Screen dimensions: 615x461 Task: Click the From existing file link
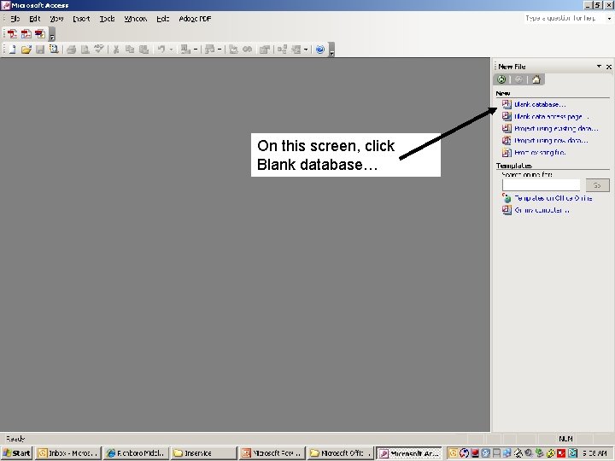click(x=540, y=152)
